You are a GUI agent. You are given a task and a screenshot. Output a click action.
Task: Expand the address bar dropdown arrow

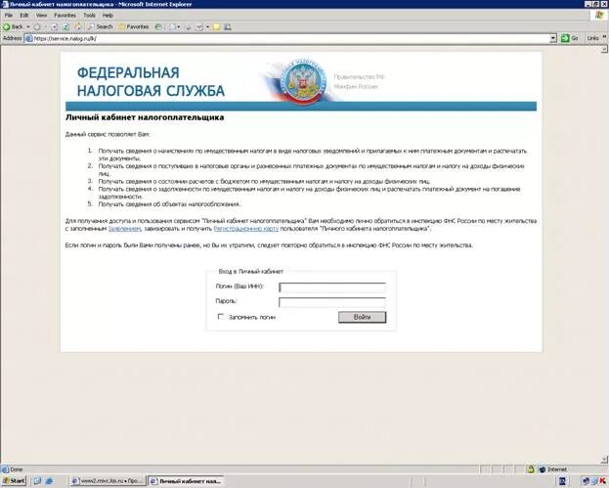click(553, 38)
